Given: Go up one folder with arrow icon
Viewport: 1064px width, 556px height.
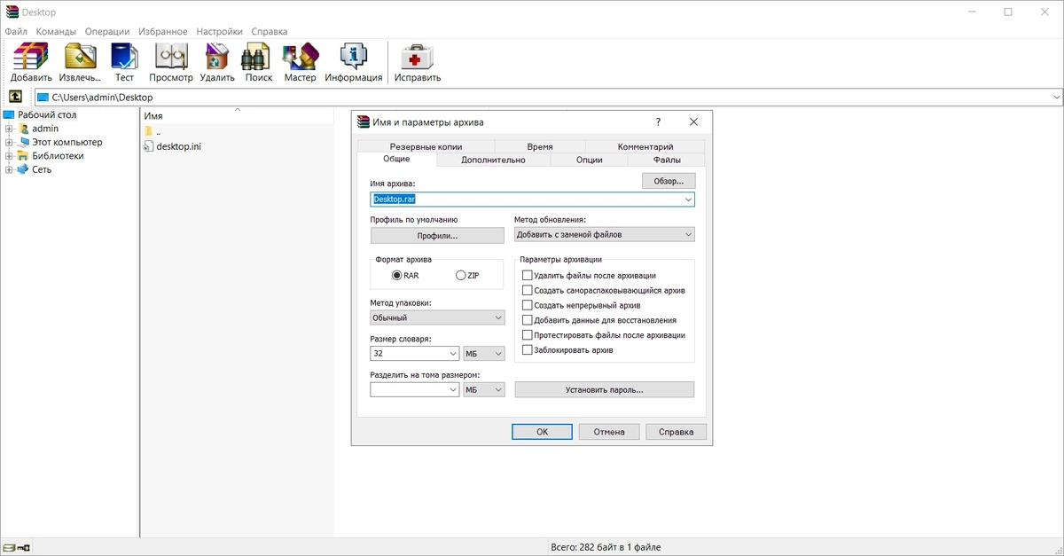Looking at the screenshot, I should [15, 97].
